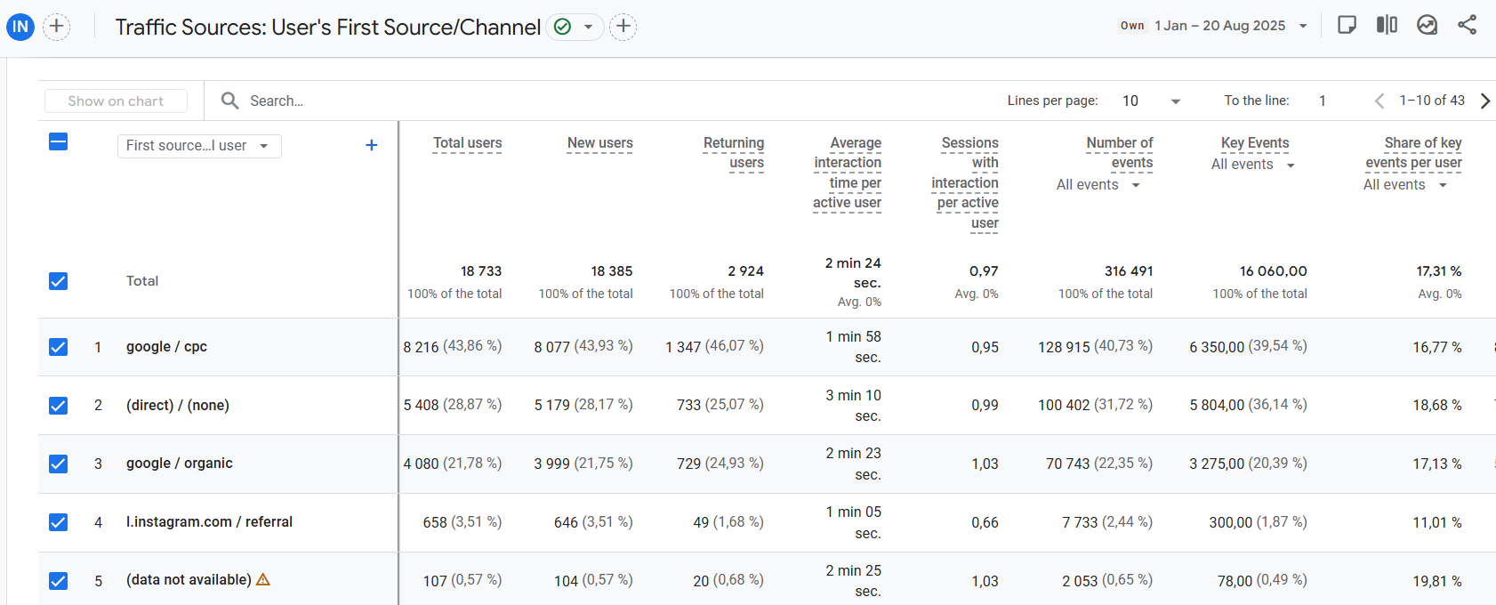Click the Show on chart button
Image resolution: width=1496 pixels, height=605 pixels.
click(116, 101)
